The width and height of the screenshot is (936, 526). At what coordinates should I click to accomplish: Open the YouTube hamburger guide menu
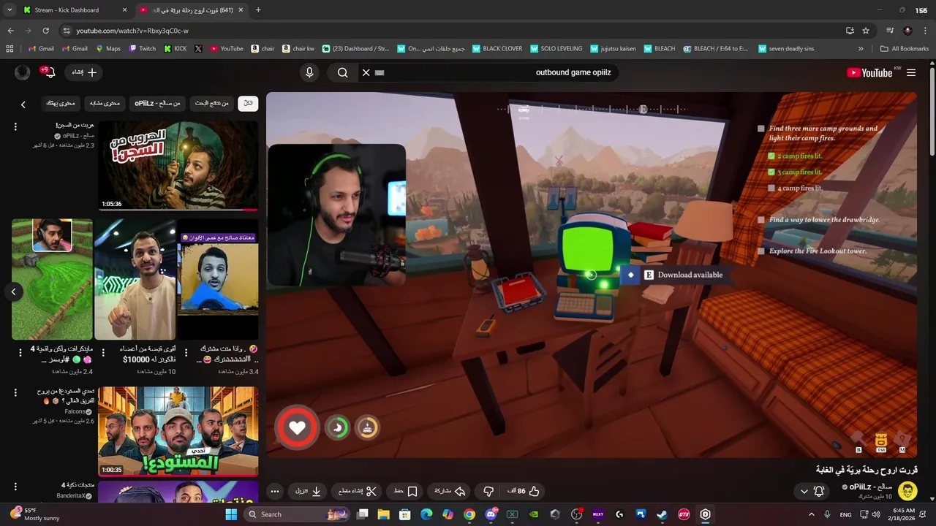[x=911, y=72]
